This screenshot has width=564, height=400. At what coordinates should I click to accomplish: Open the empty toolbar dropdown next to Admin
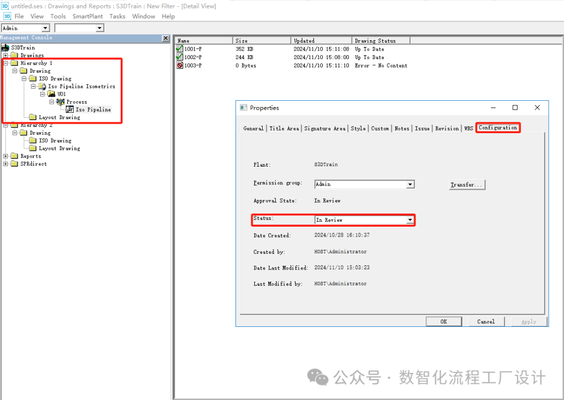(x=100, y=28)
